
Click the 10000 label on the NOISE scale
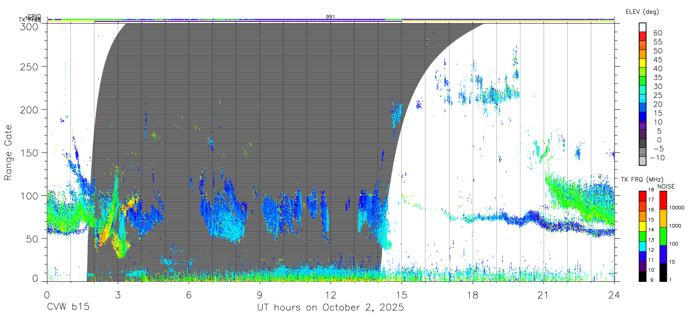pos(676,208)
